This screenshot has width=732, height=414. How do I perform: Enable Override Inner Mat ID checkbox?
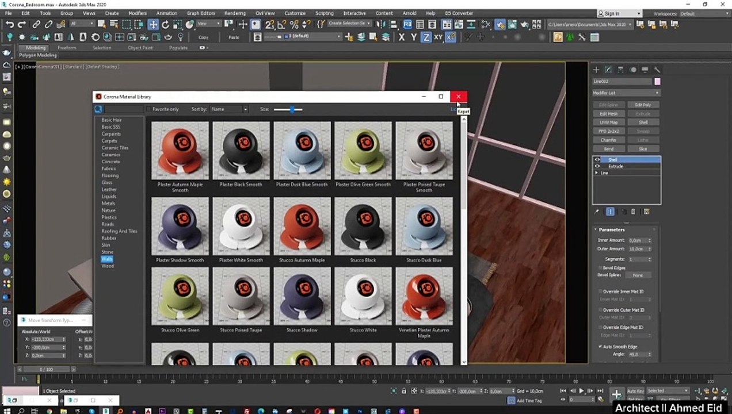(600, 292)
